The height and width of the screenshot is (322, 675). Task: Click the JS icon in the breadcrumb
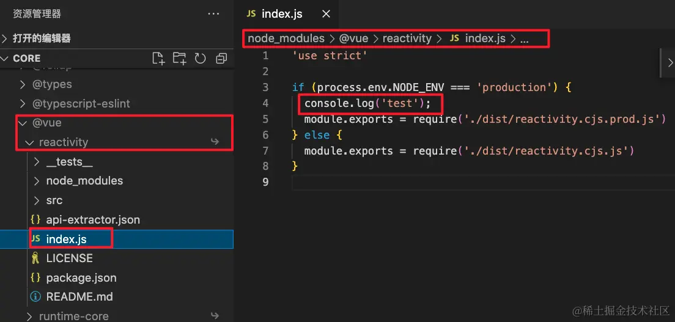tap(454, 38)
